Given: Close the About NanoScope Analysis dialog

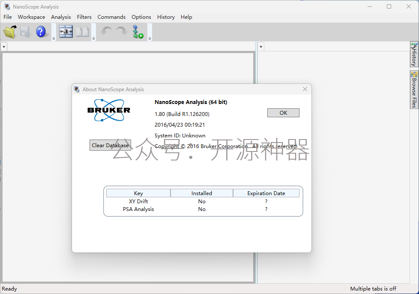Looking at the screenshot, I should tap(305, 89).
